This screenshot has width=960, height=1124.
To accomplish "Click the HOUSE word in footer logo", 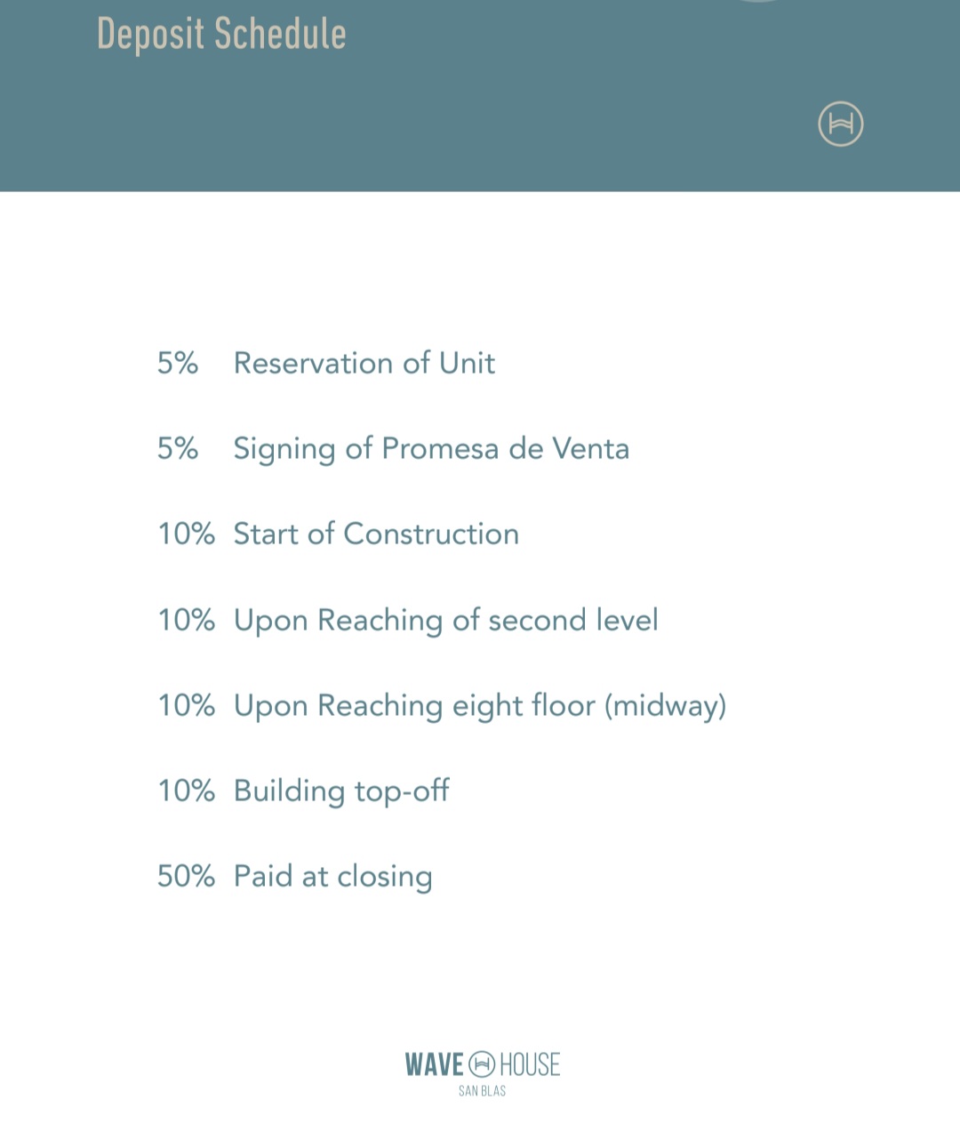I will (530, 1064).
